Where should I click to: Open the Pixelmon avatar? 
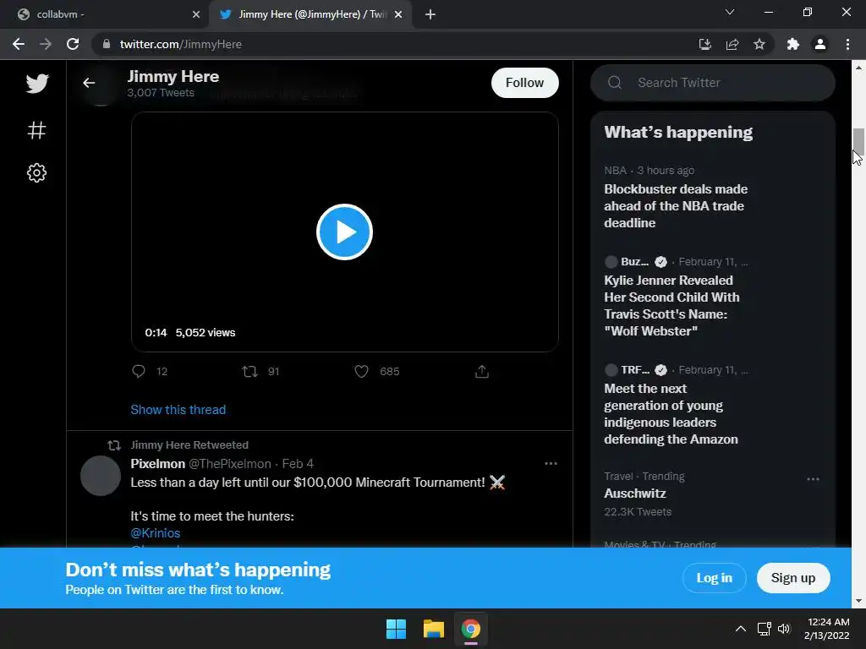101,476
